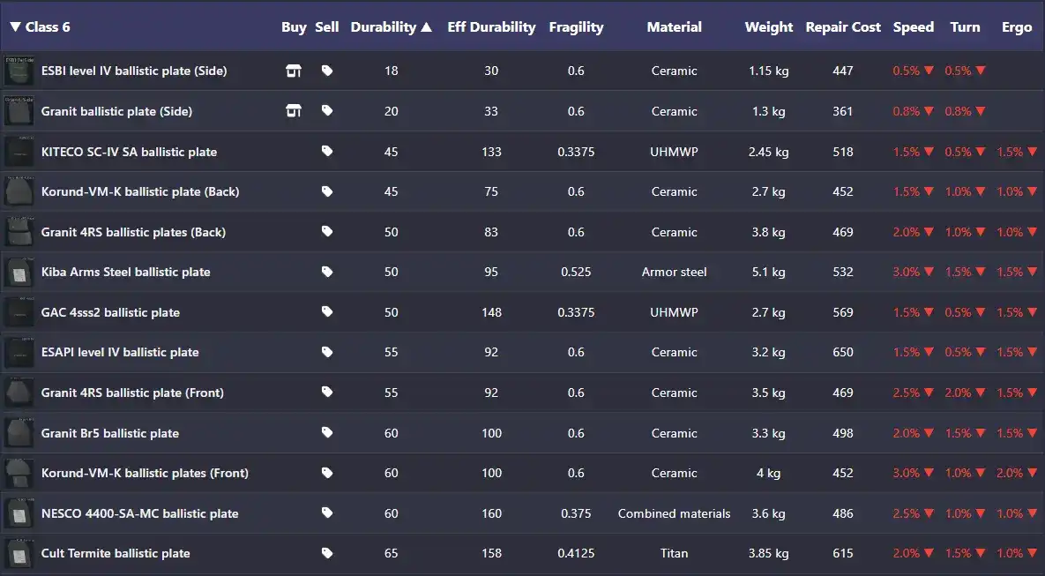1045x576 pixels.
Task: Expand the red Ergo arrow on Cult Termite plate
Action: click(x=1031, y=553)
